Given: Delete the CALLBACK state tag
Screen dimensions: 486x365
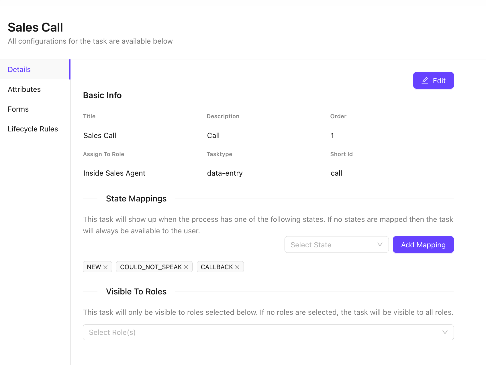Looking at the screenshot, I should [x=237, y=267].
